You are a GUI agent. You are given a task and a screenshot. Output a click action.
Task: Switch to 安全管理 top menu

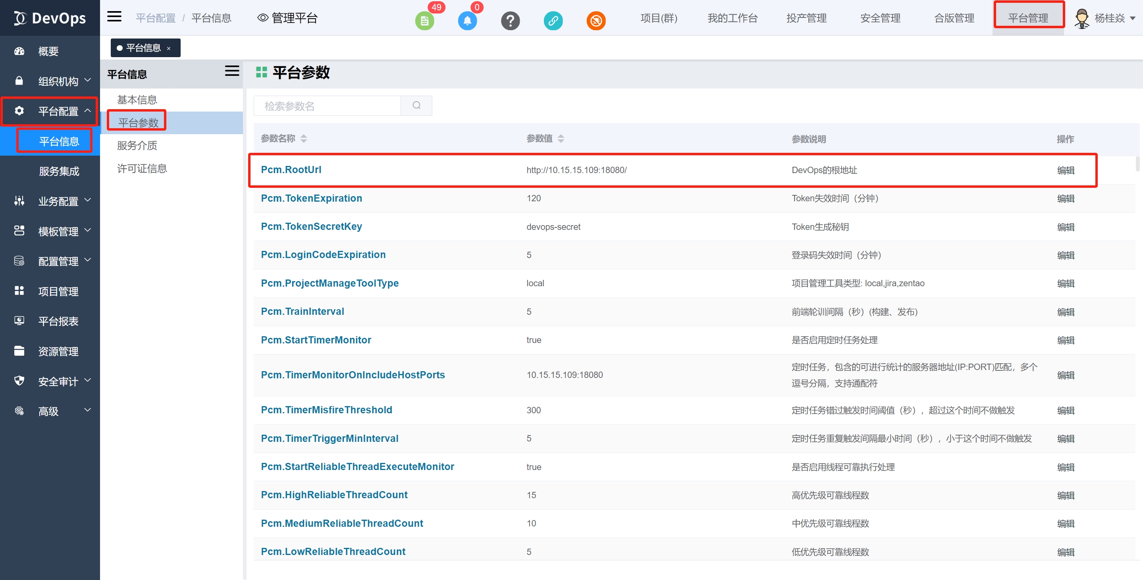[x=880, y=18]
